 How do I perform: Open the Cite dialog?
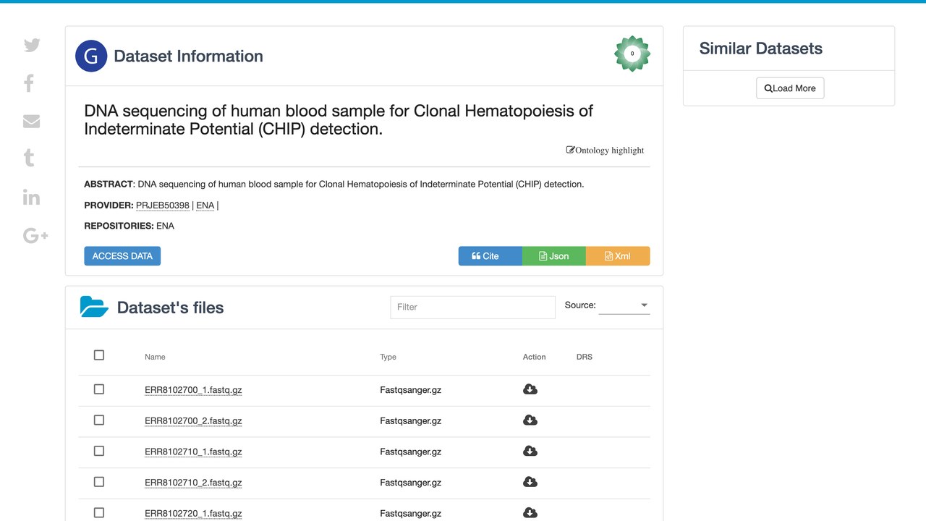coord(490,256)
